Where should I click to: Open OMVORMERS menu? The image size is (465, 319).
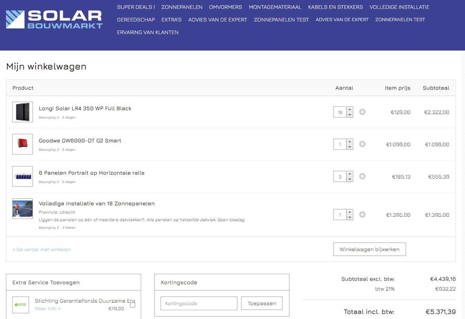pyautogui.click(x=226, y=7)
